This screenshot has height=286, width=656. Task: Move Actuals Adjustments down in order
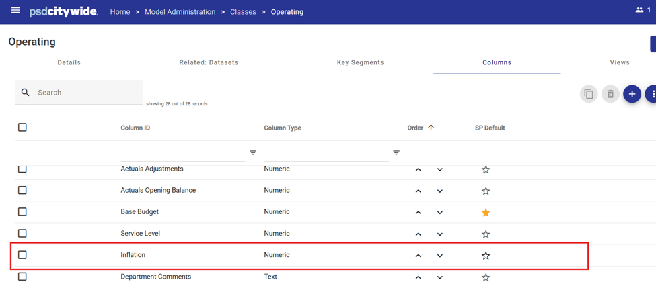click(440, 170)
